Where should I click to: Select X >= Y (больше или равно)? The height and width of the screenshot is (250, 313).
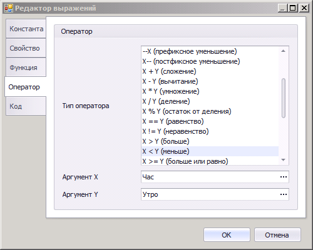(x=210, y=161)
